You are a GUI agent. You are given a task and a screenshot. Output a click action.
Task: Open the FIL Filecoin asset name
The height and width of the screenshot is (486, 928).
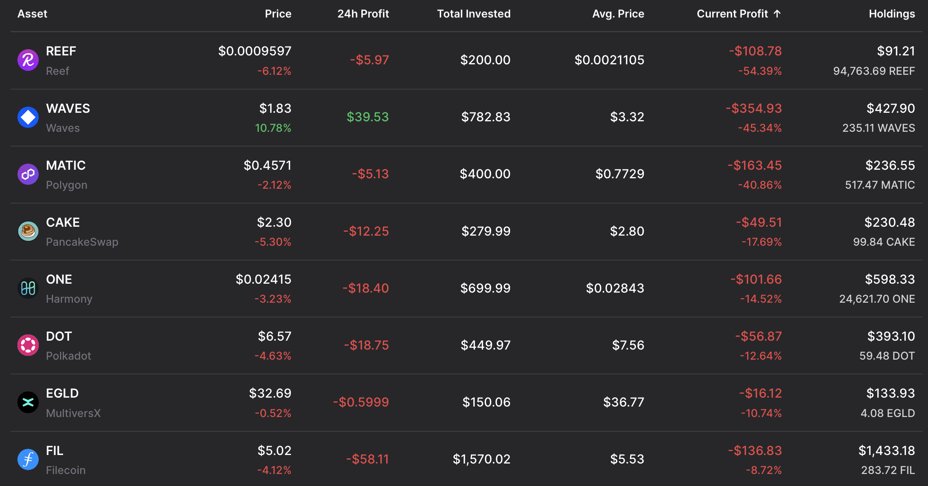(x=55, y=451)
